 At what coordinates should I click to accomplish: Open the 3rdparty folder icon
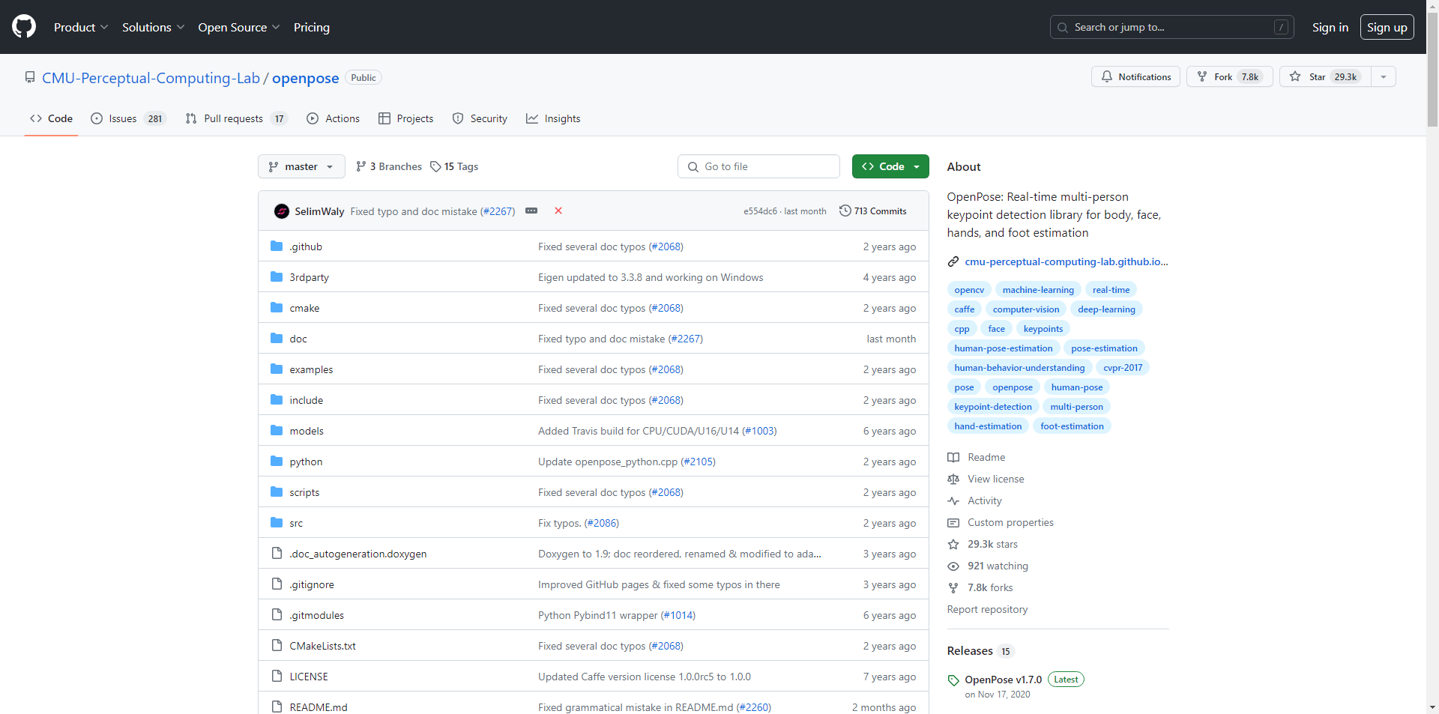[x=277, y=276]
